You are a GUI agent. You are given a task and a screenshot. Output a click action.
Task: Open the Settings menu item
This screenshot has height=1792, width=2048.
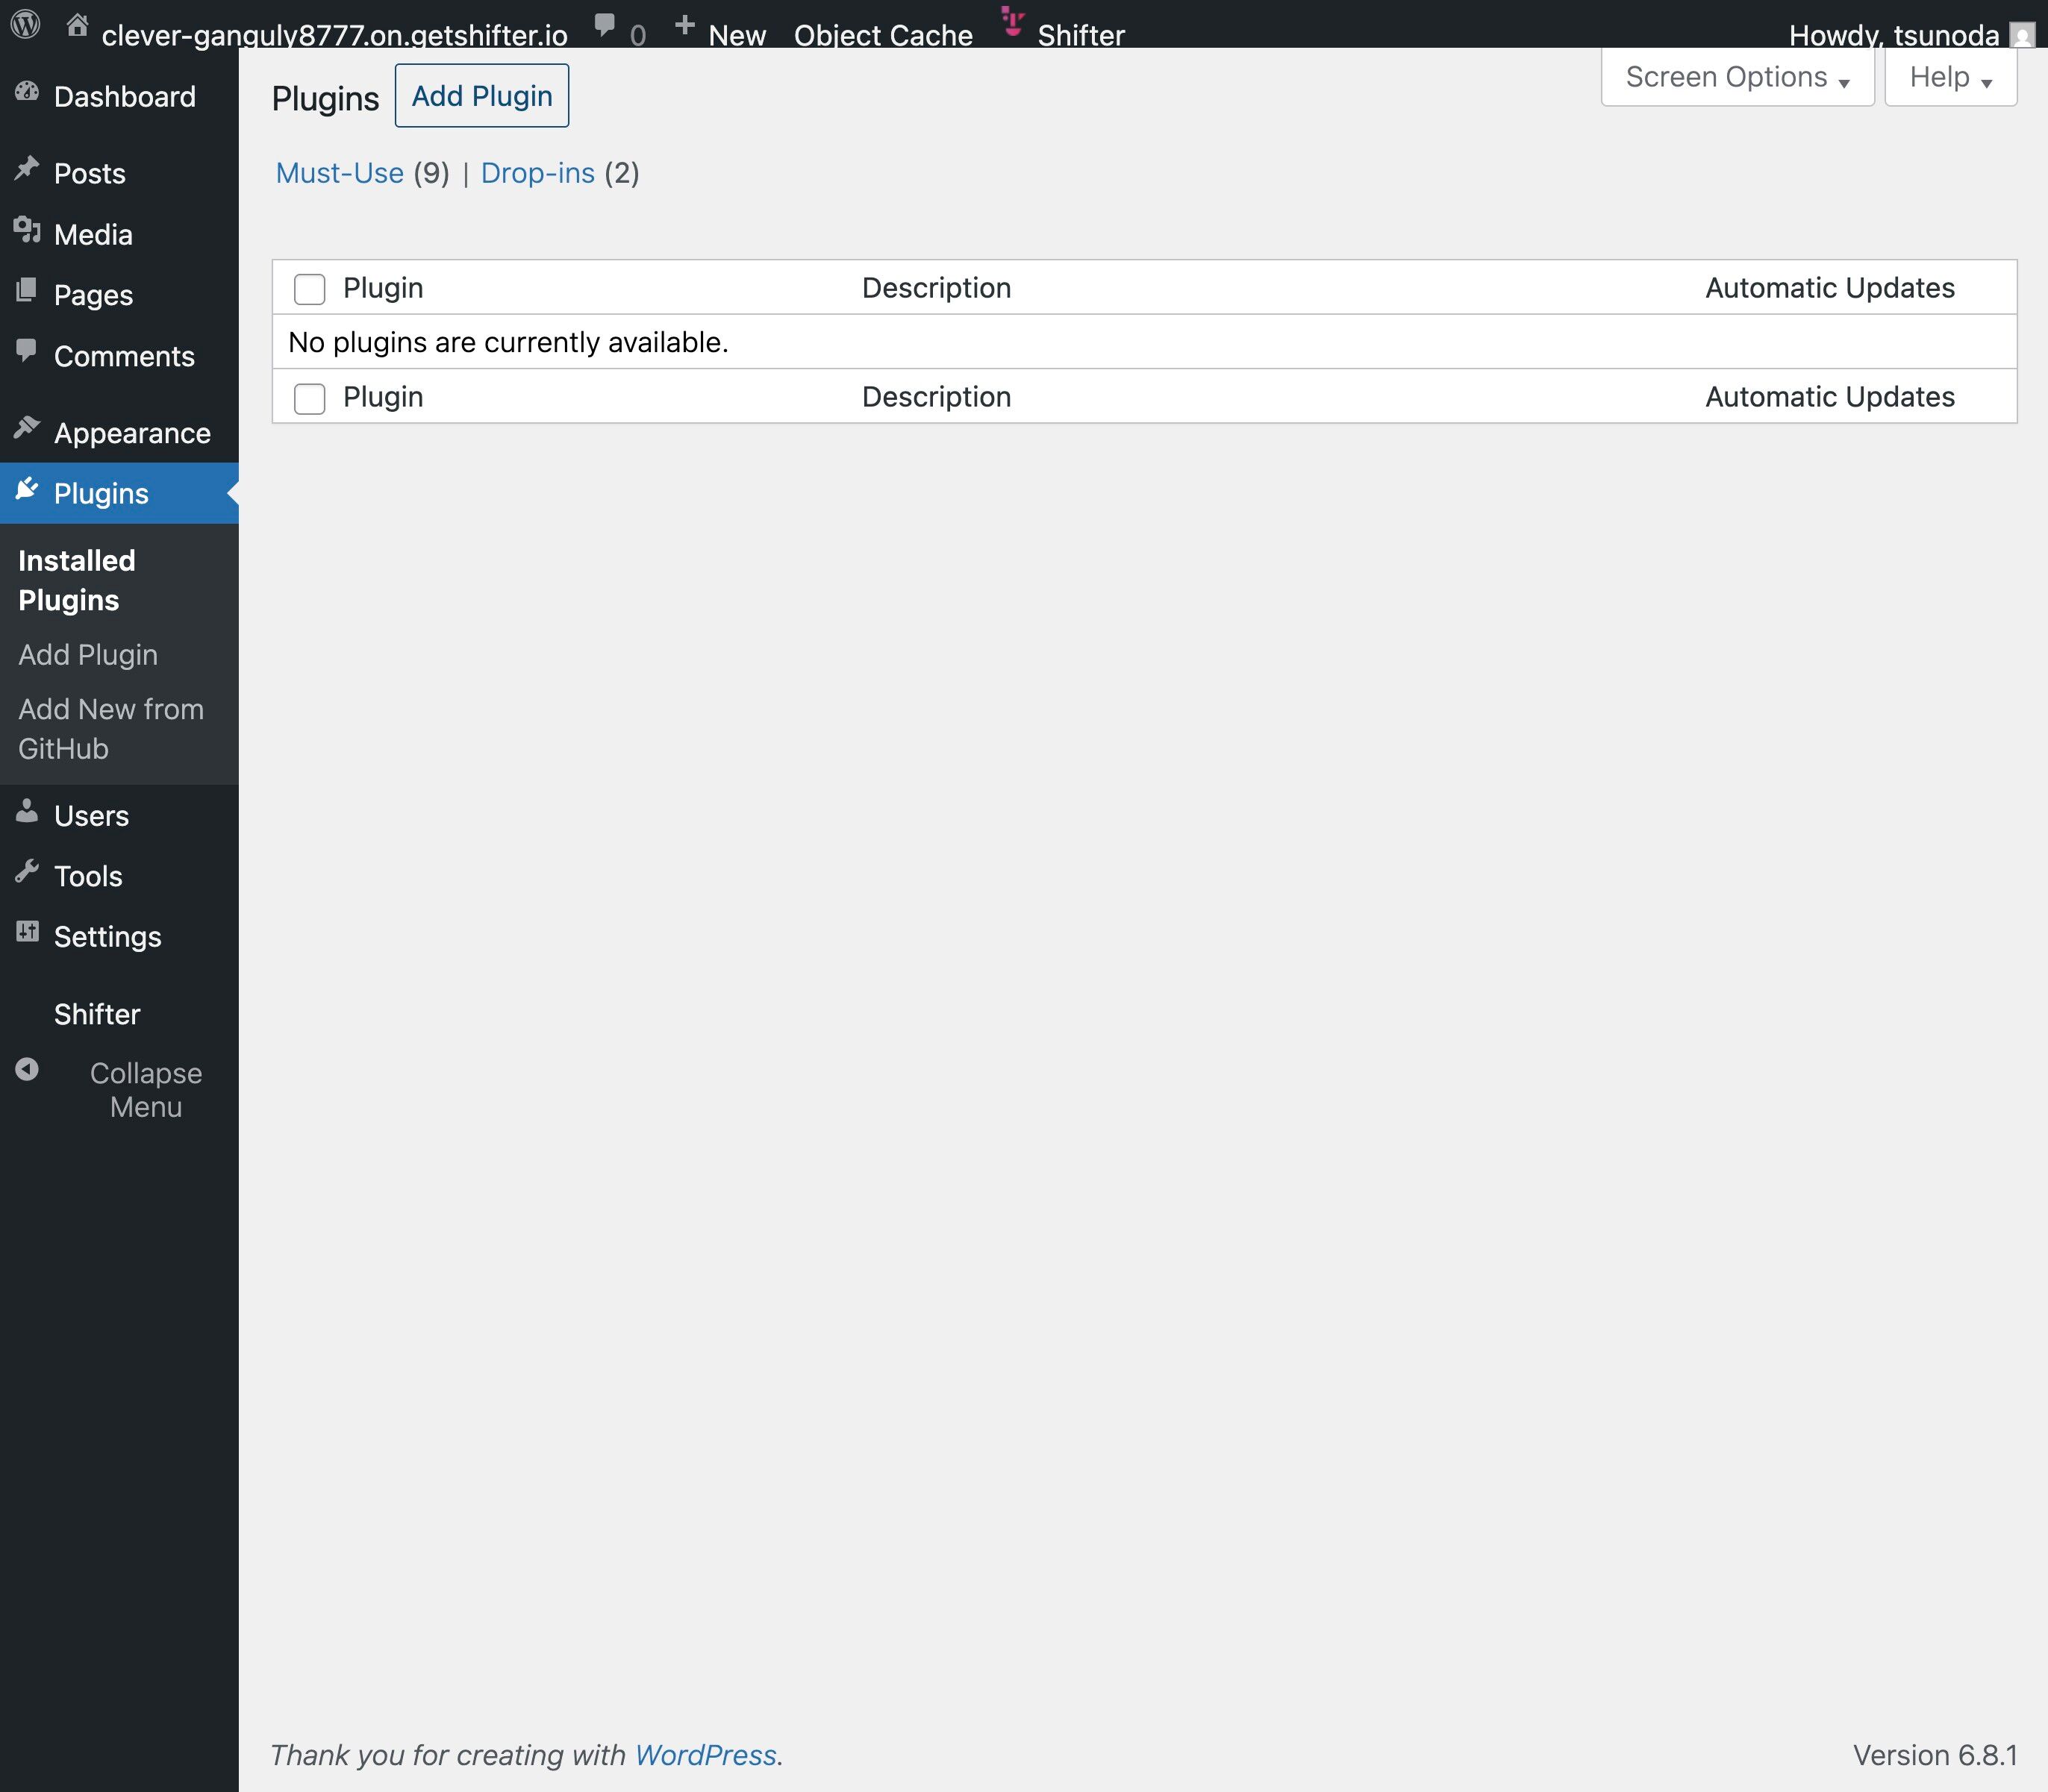107,936
